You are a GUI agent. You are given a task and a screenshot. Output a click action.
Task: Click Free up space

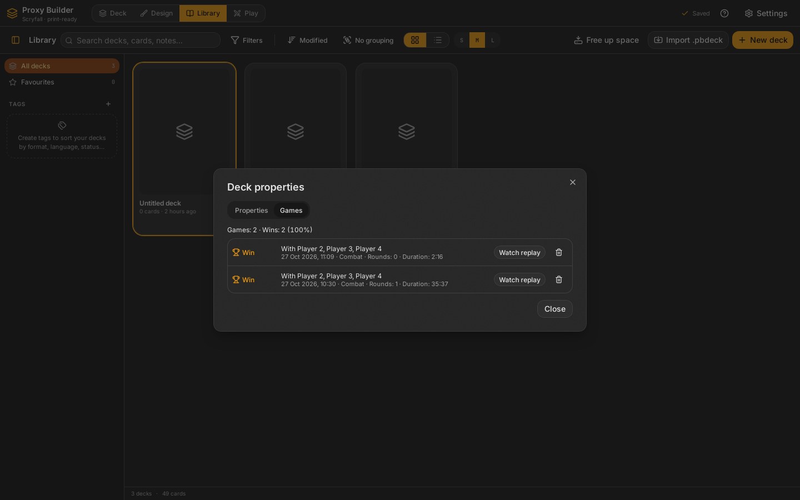[607, 40]
